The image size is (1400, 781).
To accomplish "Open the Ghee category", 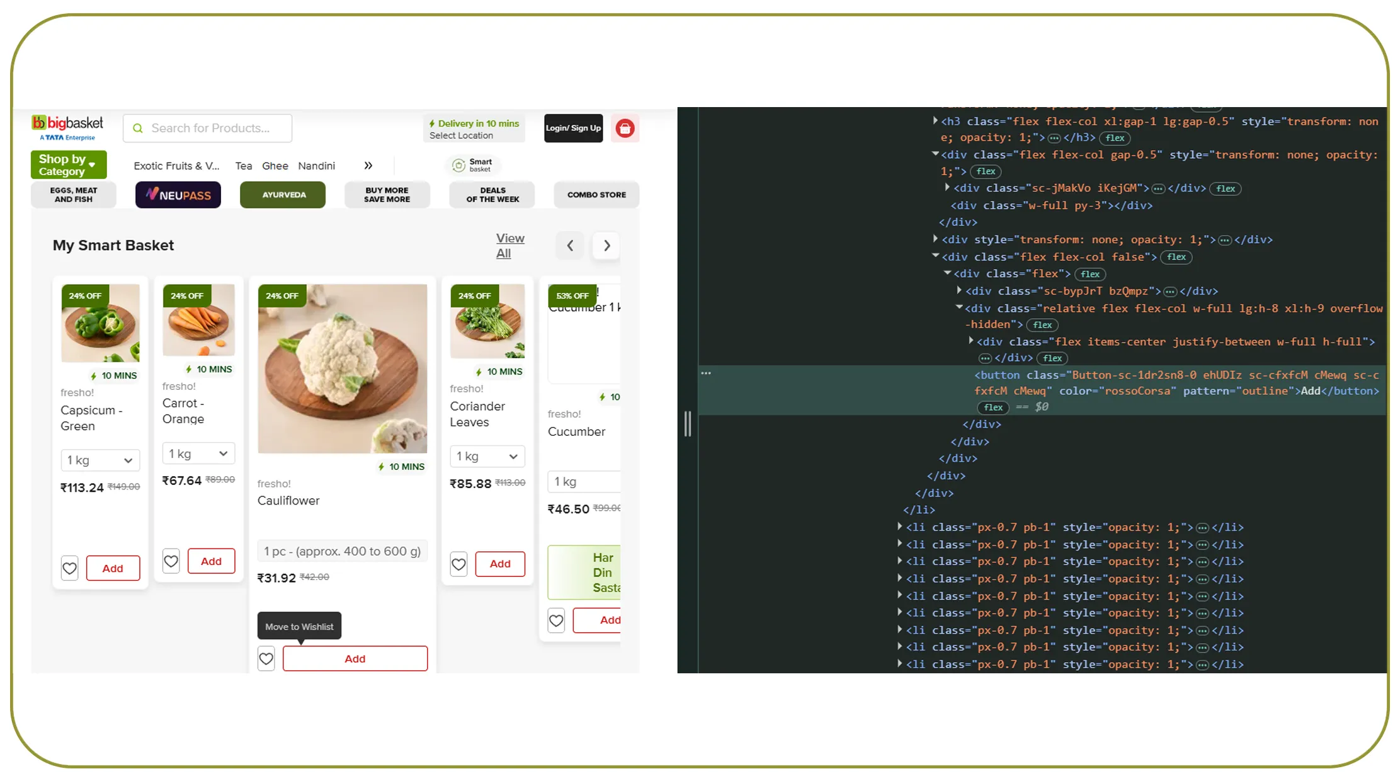I will tap(275, 166).
